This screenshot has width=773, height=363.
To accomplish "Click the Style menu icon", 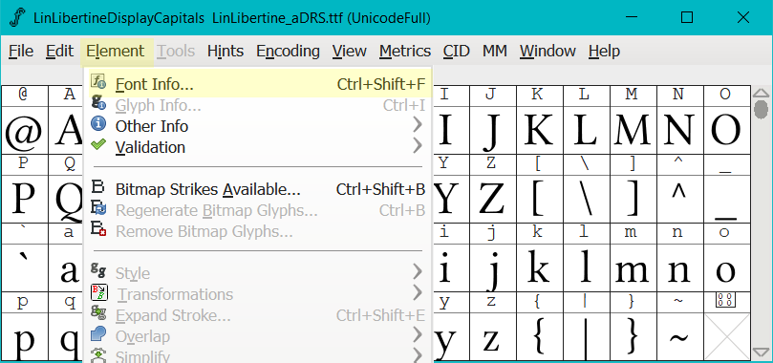I will coord(98,269).
